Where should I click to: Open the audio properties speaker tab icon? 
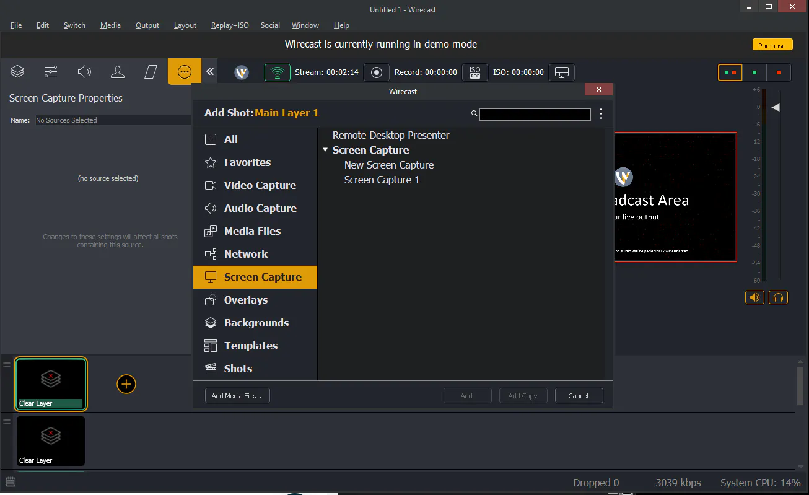(x=84, y=72)
